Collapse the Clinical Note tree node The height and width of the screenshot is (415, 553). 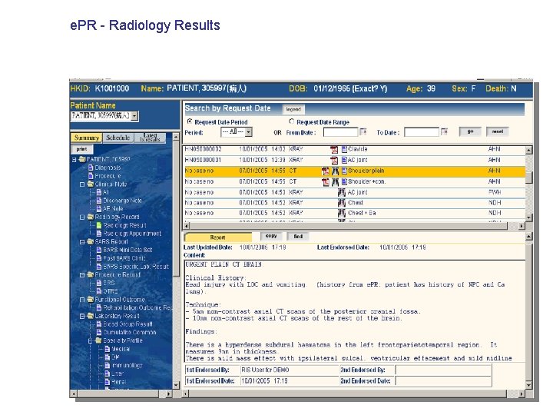(x=82, y=184)
